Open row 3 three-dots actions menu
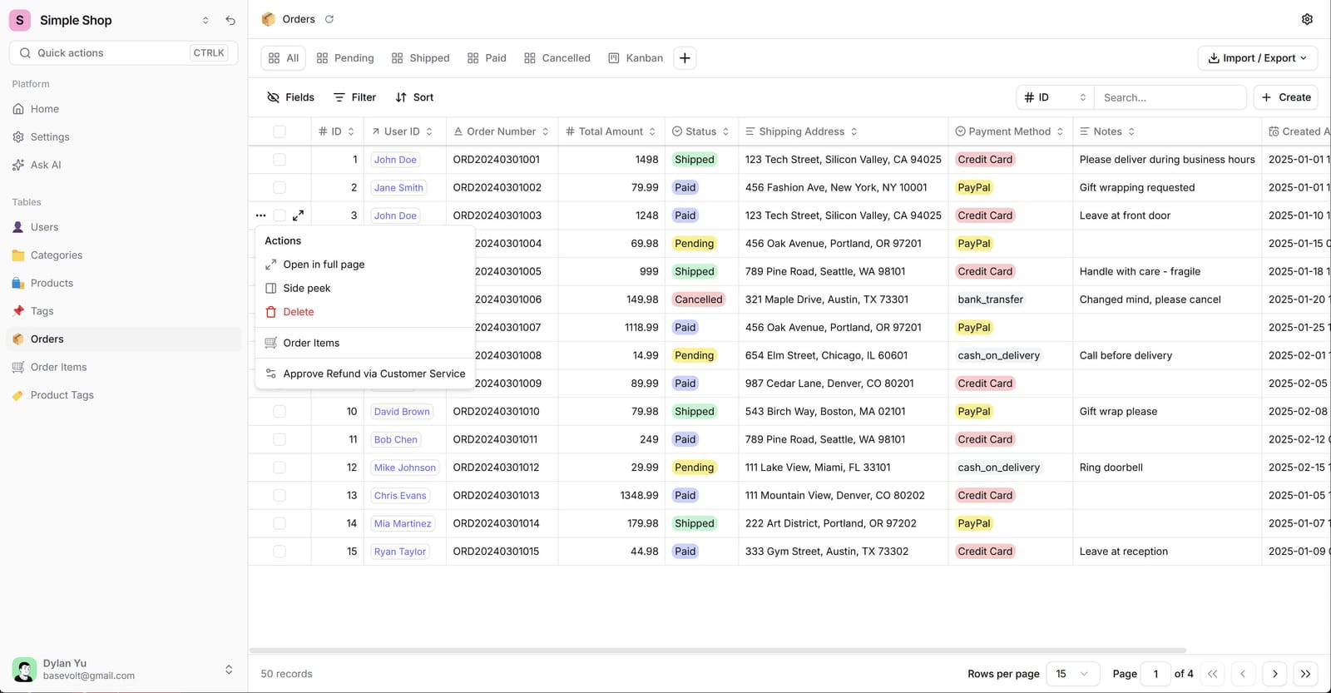The height and width of the screenshot is (693, 1331). point(261,215)
